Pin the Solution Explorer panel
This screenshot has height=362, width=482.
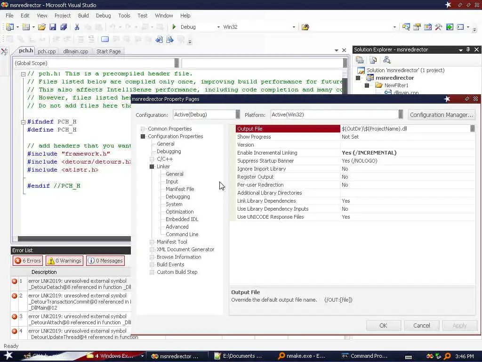pyautogui.click(x=468, y=49)
